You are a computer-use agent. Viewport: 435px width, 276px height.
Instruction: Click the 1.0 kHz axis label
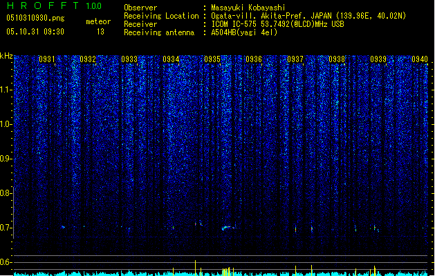(x=6, y=124)
